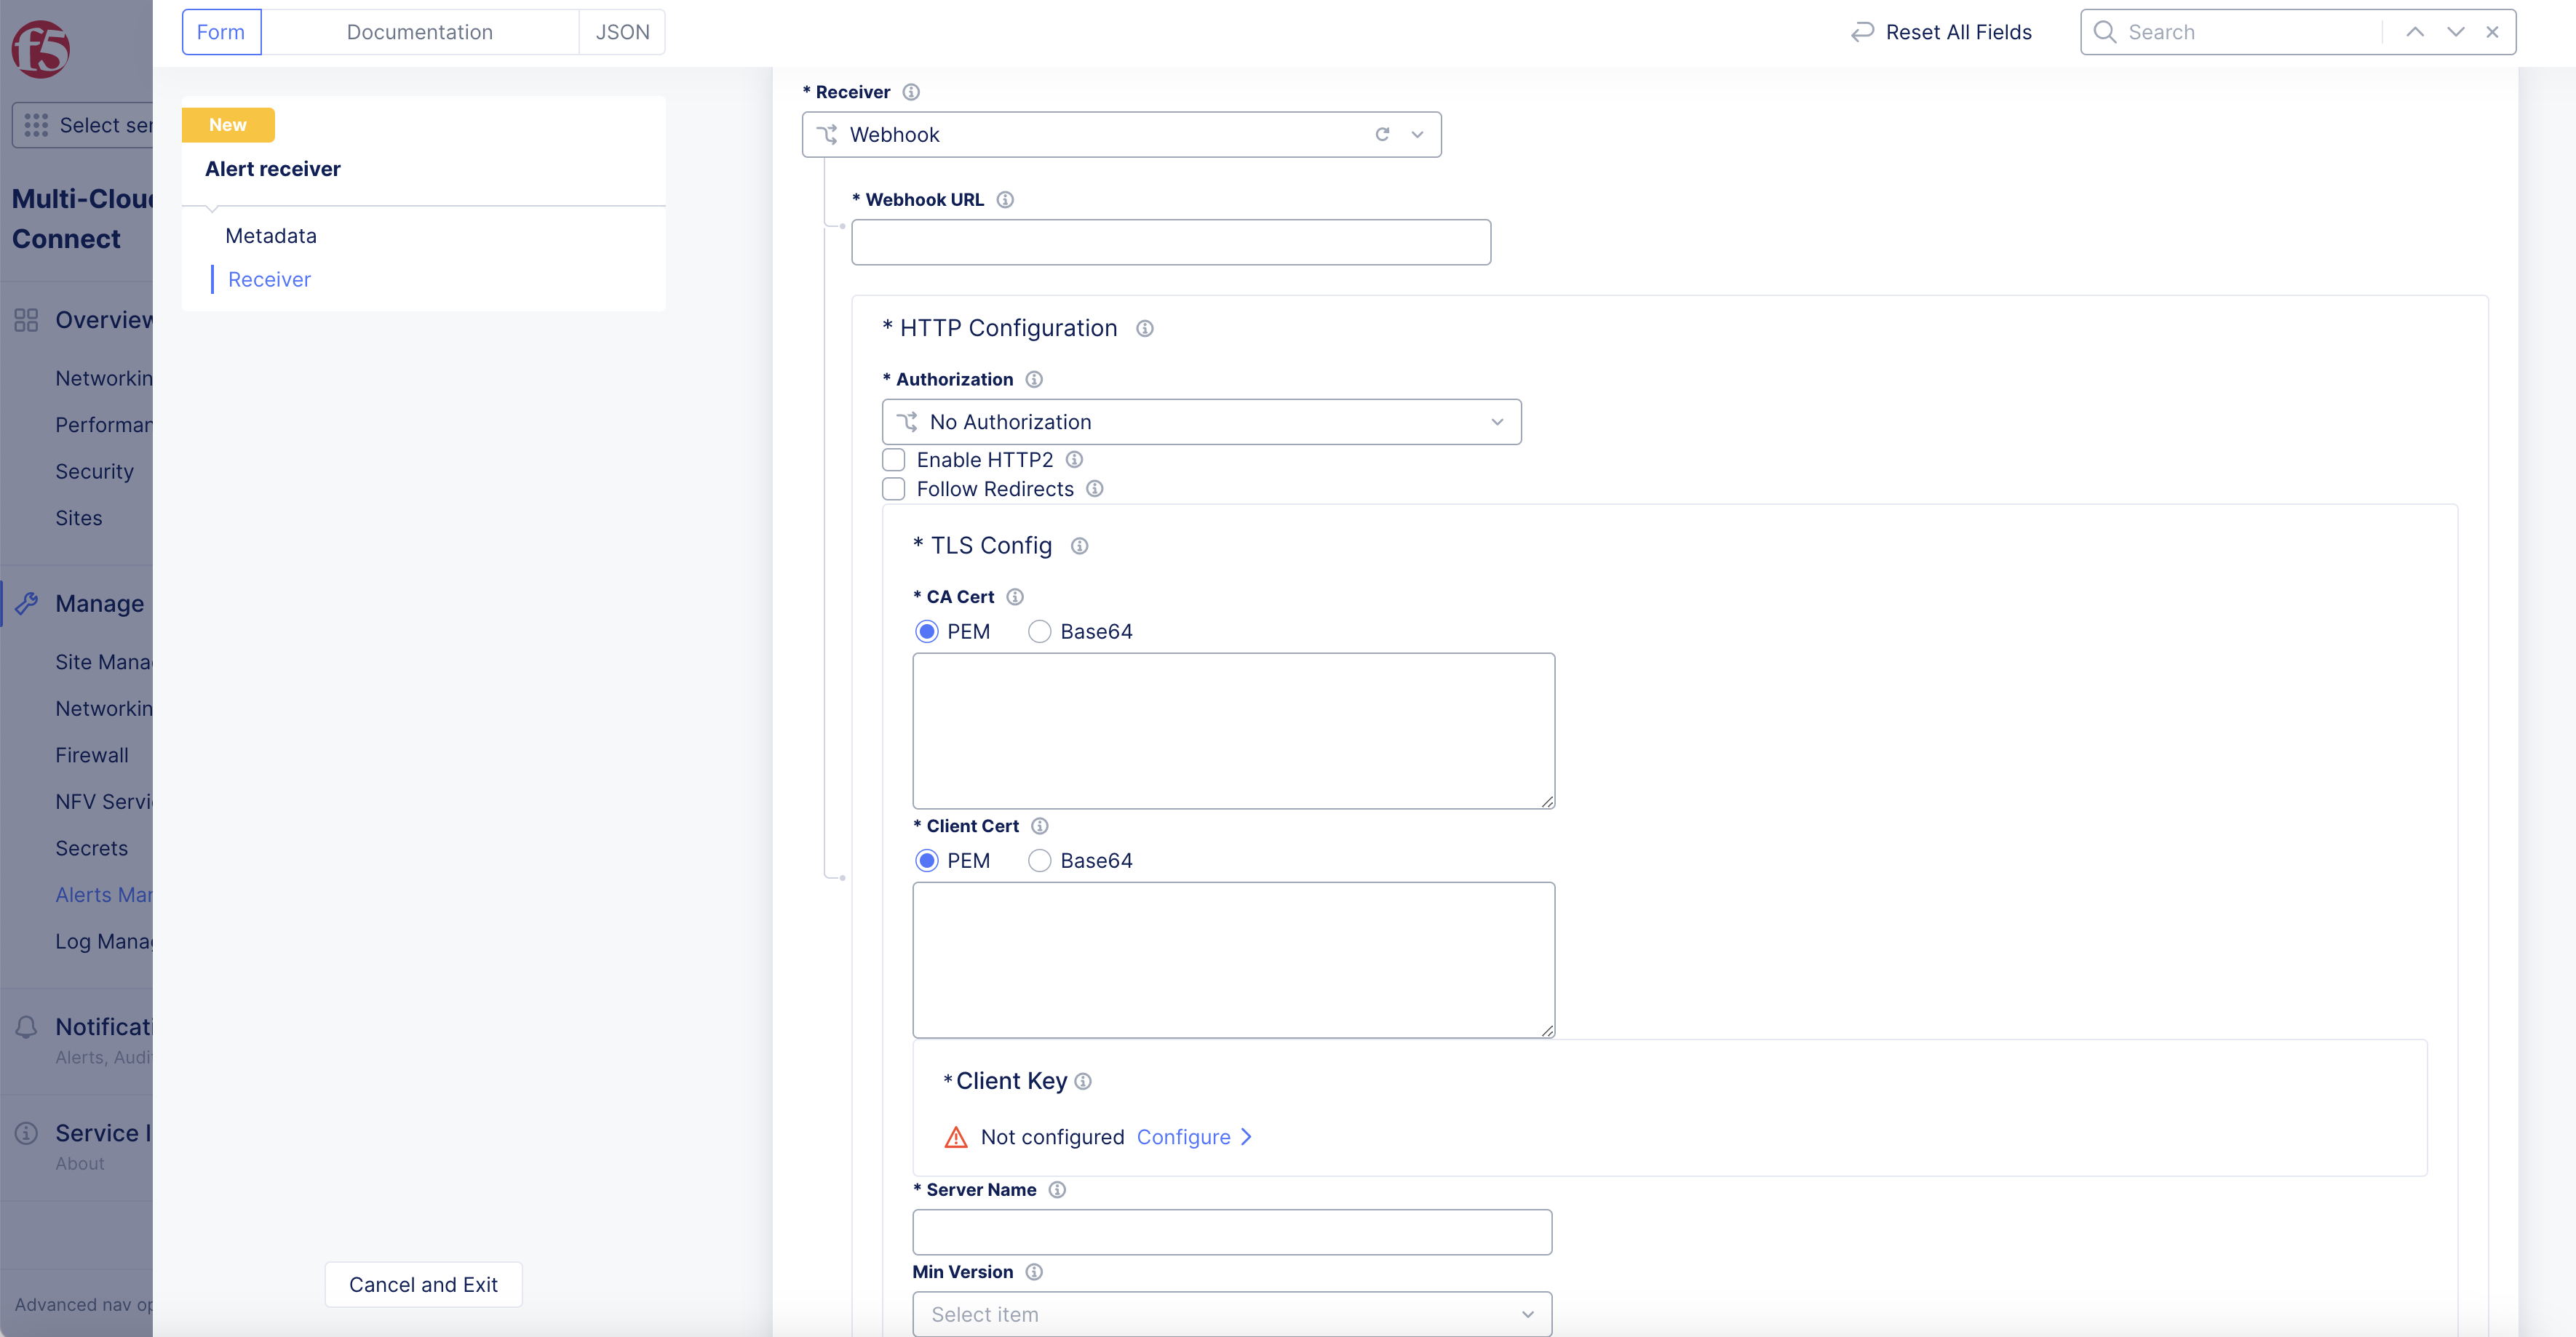Show info for Authorization field
The height and width of the screenshot is (1337, 2576).
click(1034, 379)
